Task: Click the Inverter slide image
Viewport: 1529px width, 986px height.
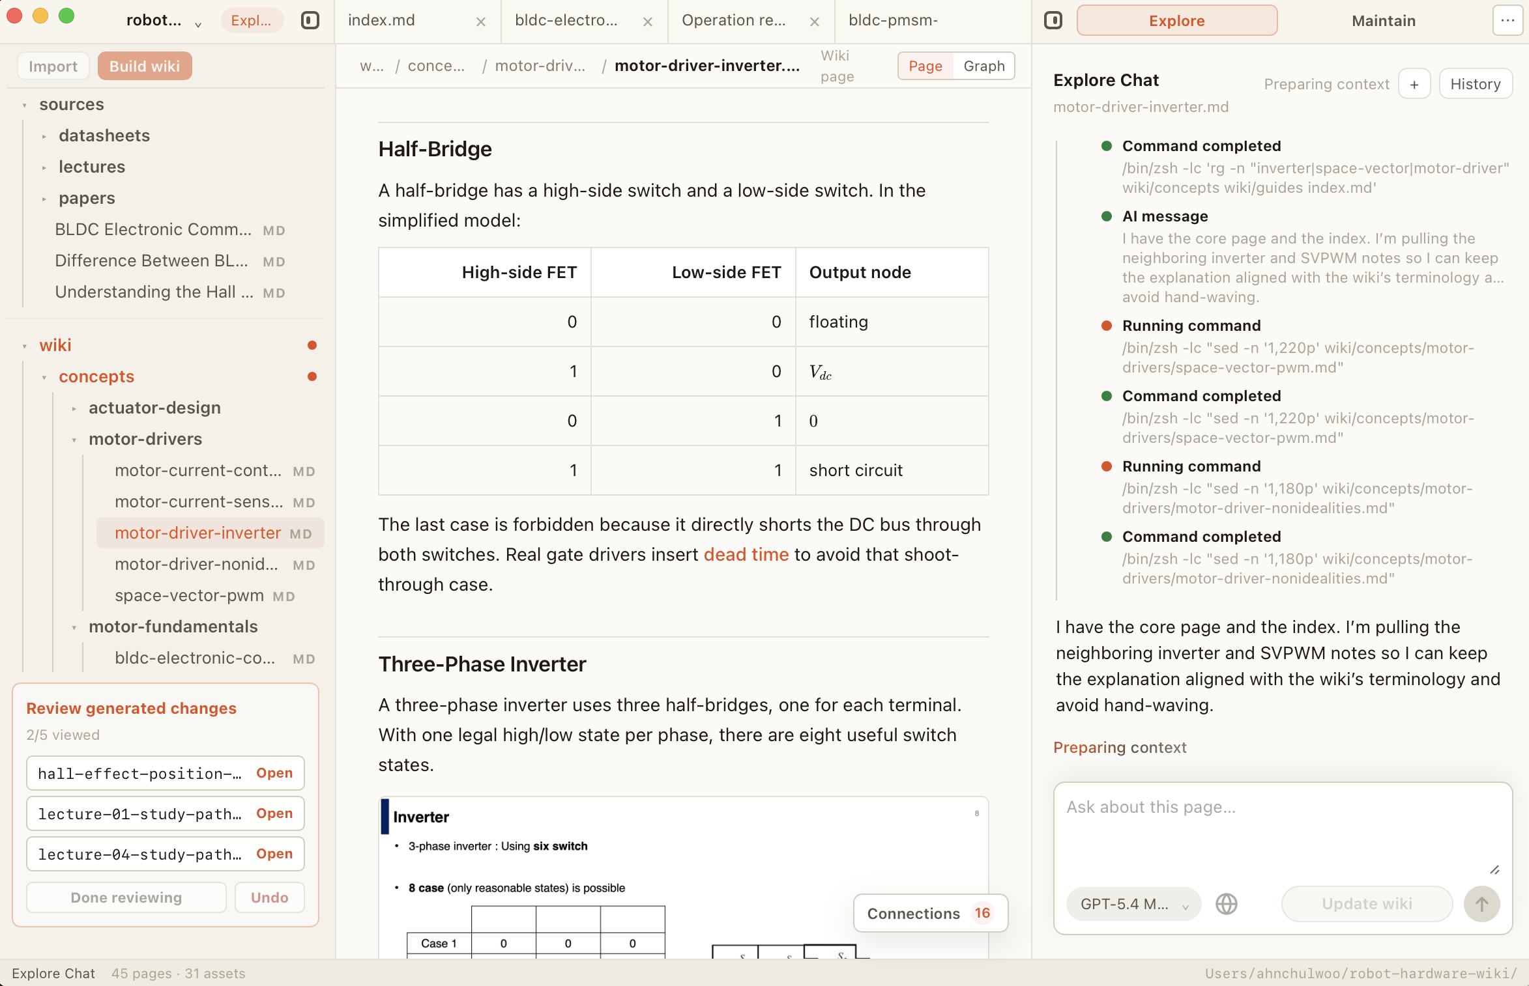Action: click(x=684, y=877)
